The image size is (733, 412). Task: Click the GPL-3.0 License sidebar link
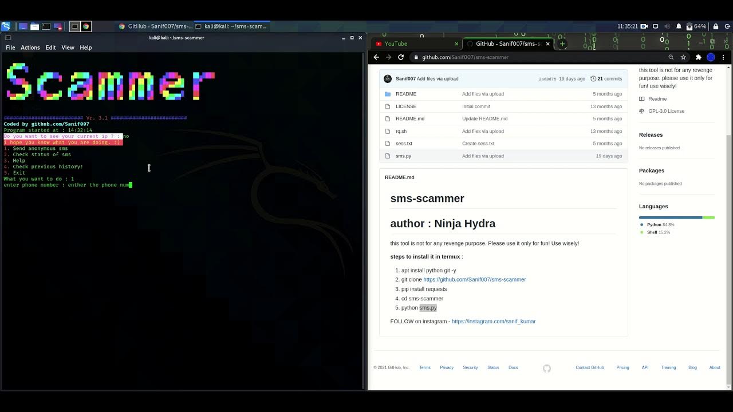coord(662,111)
